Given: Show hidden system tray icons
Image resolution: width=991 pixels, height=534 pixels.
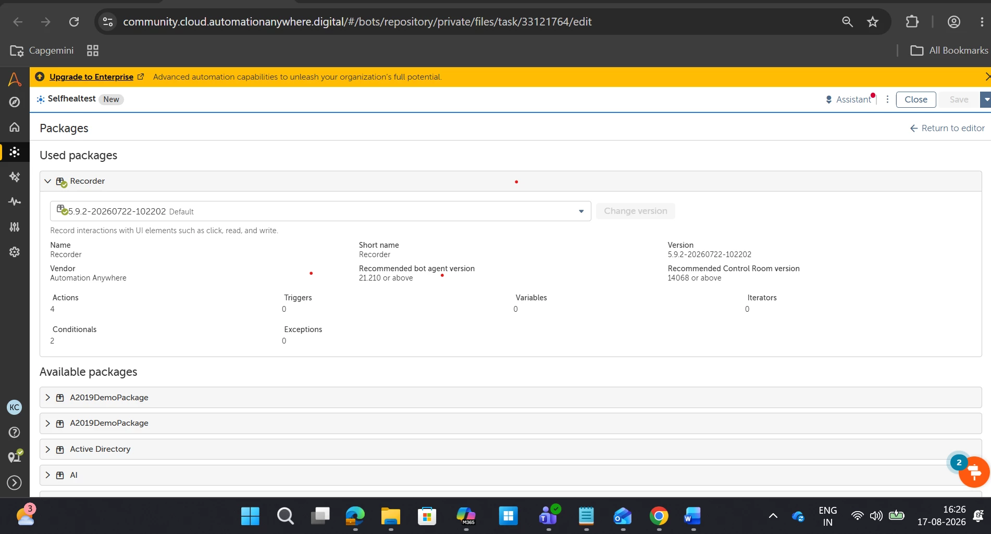Looking at the screenshot, I should tap(773, 516).
